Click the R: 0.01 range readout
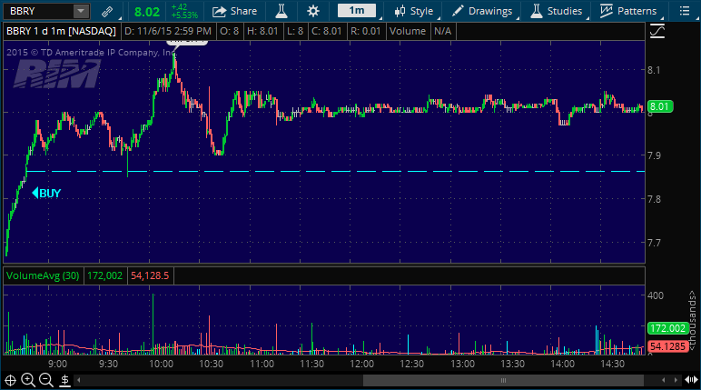The height and width of the screenshot is (390, 701). click(x=366, y=31)
